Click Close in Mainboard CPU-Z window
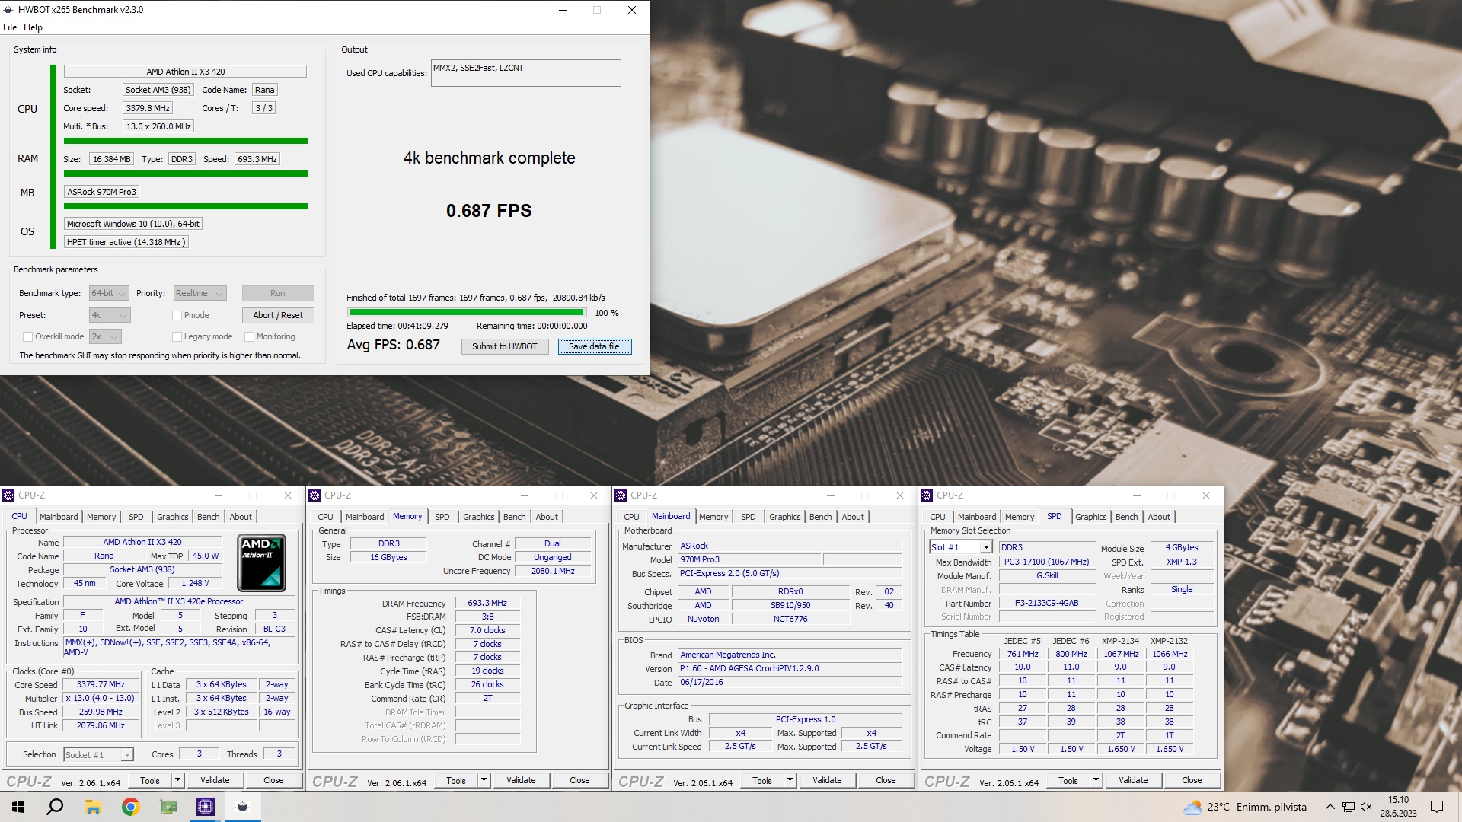 (x=886, y=780)
